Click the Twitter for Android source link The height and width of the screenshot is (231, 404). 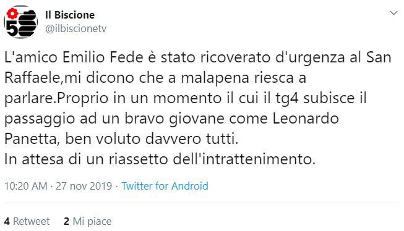[165, 186]
